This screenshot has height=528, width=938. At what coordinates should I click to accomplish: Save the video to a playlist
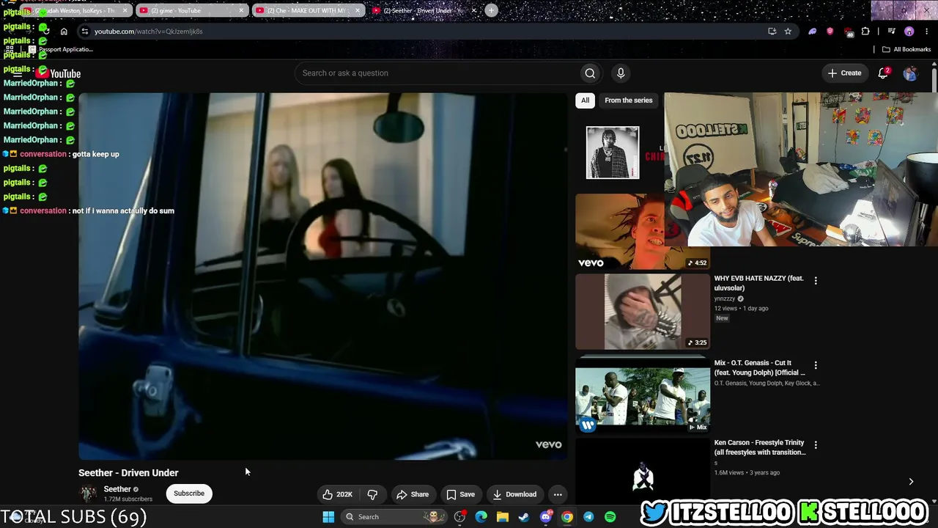tap(461, 494)
